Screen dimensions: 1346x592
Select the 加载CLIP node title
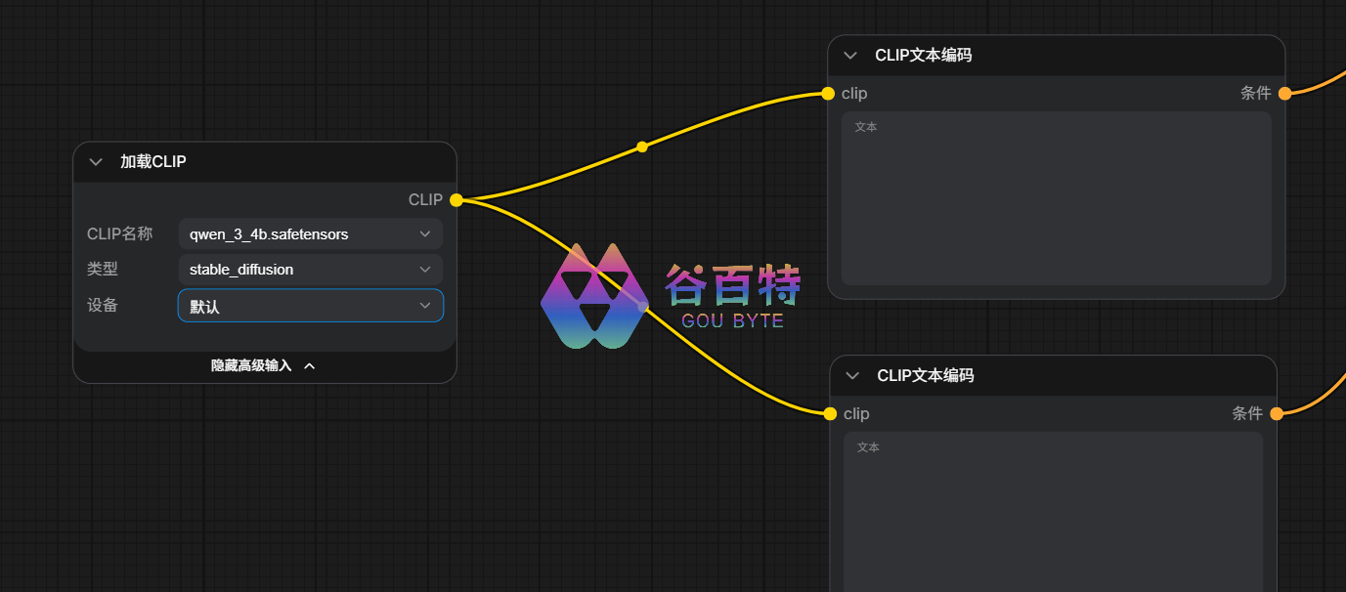pos(153,162)
